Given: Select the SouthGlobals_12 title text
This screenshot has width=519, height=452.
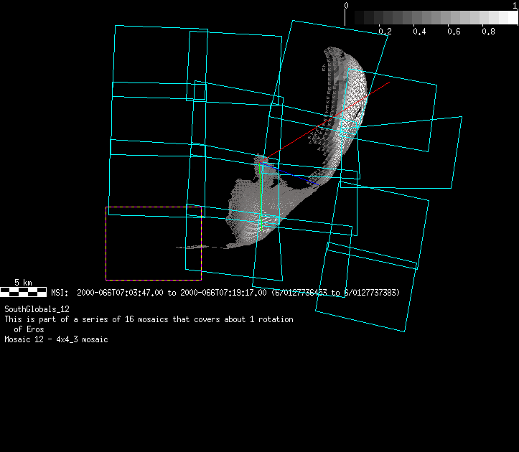Looking at the screenshot, I should click(x=37, y=309).
